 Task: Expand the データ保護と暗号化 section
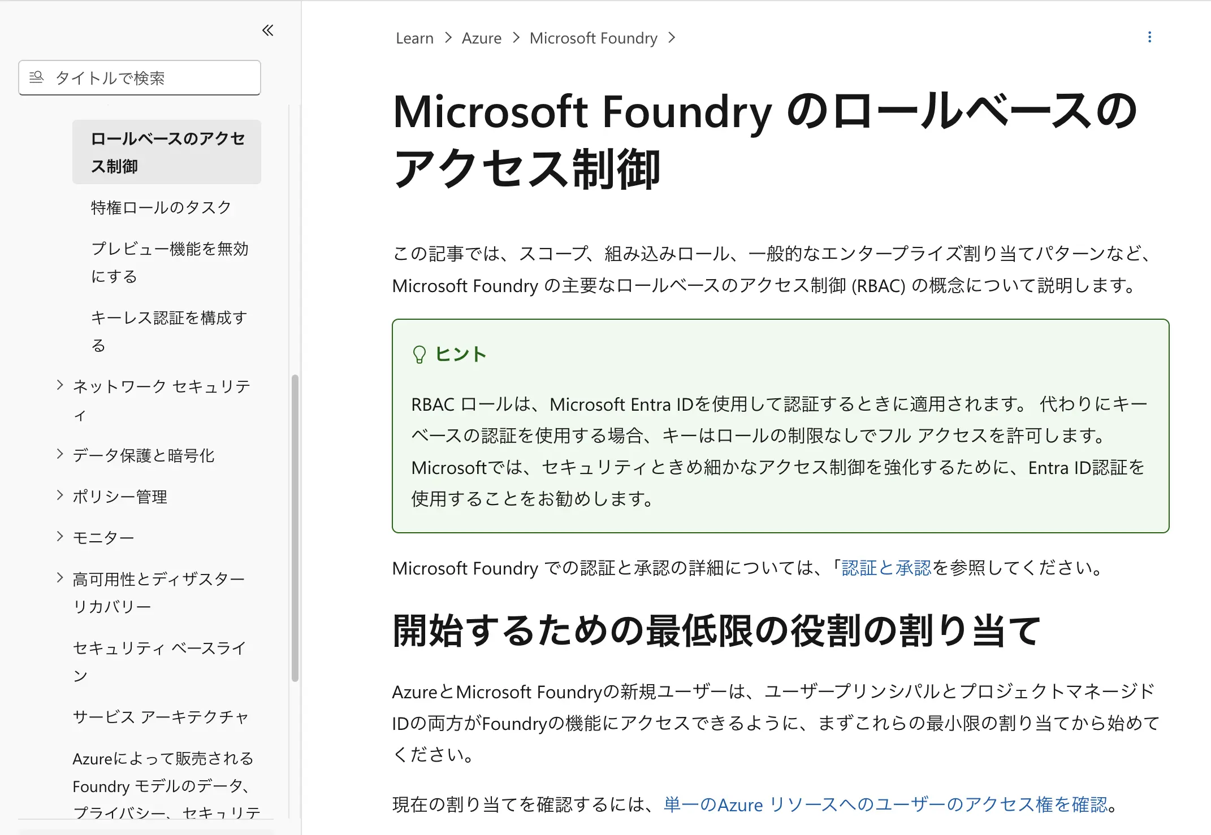click(60, 454)
